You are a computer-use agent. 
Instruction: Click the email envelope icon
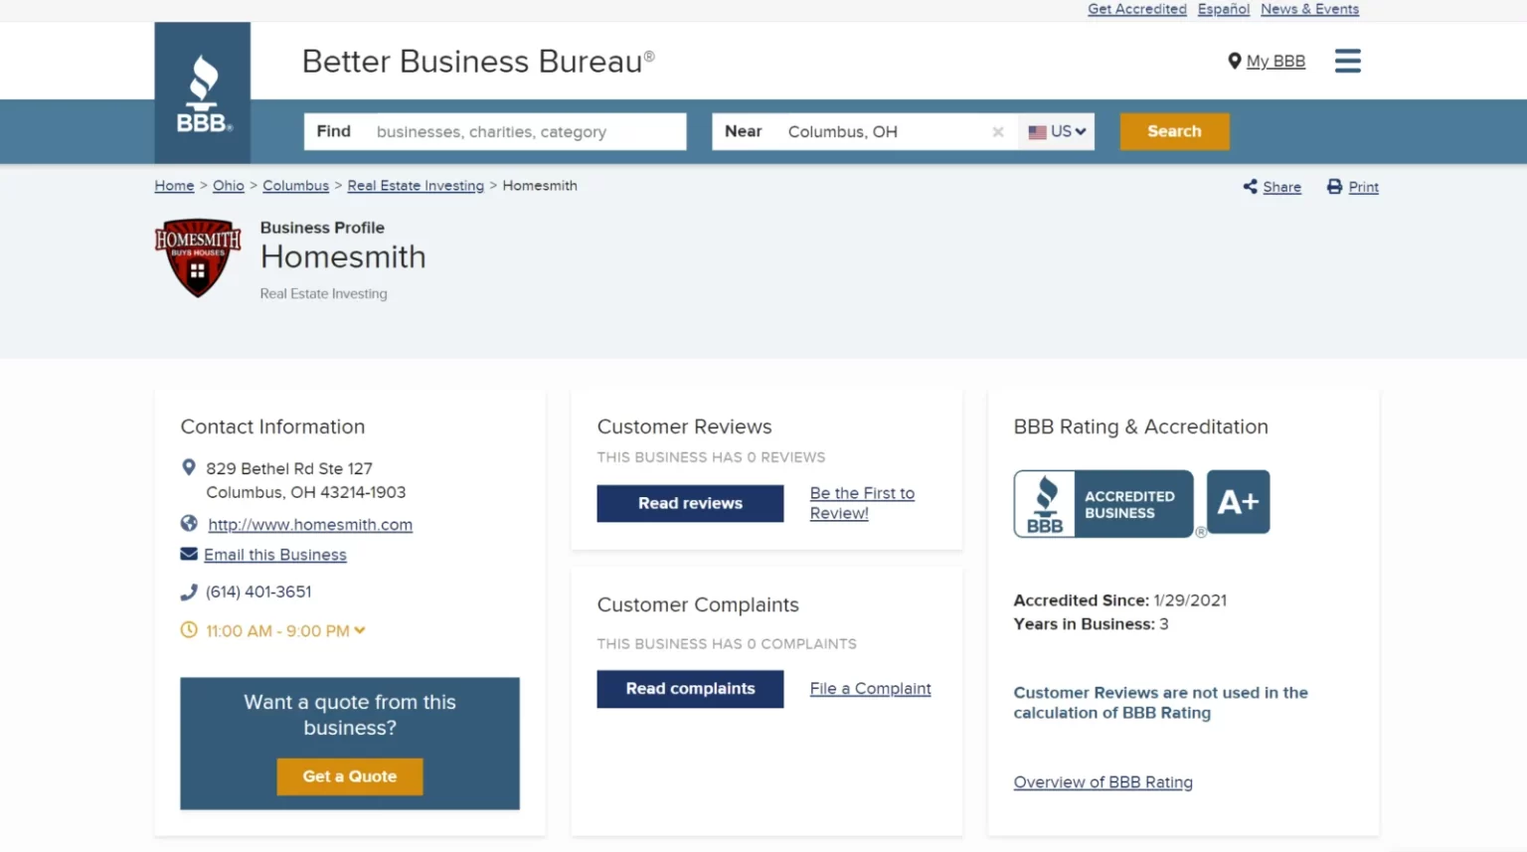pos(189,554)
